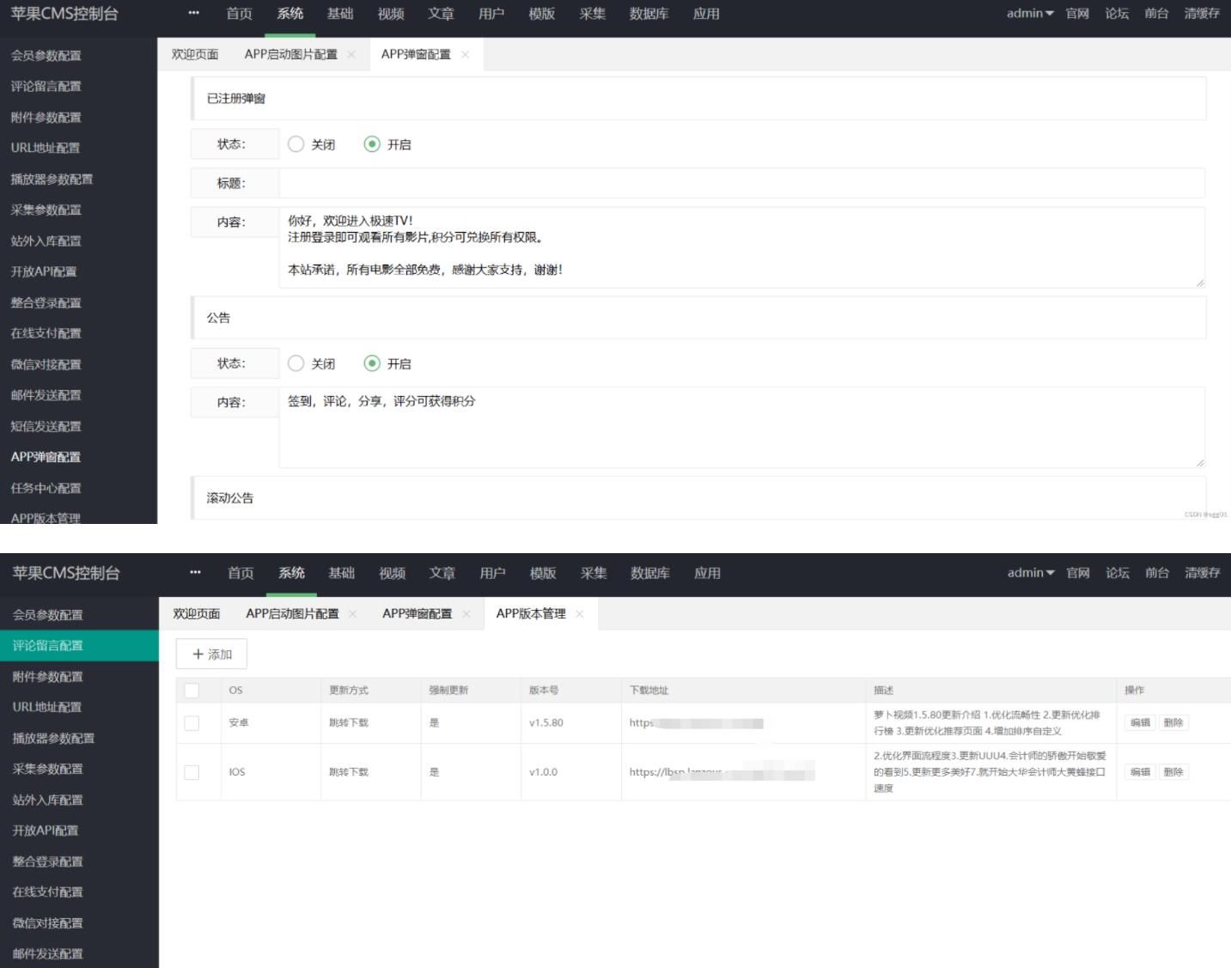Close the APP版本管理 tab
Screen dimensions: 1231x968
581,615
